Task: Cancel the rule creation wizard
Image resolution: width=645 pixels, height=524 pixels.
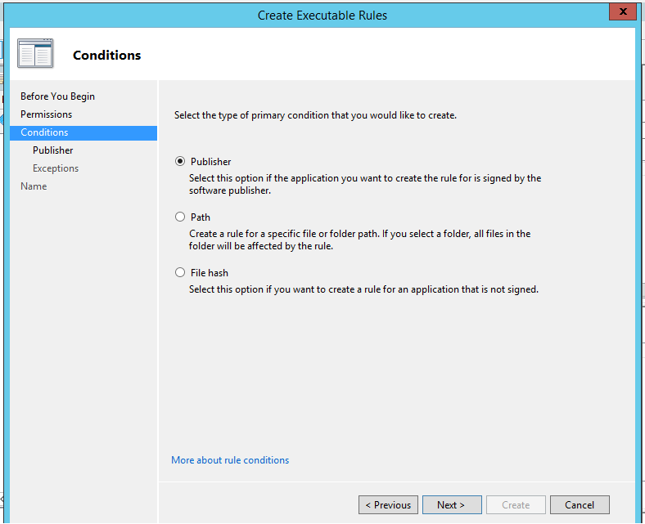Action: coord(580,504)
